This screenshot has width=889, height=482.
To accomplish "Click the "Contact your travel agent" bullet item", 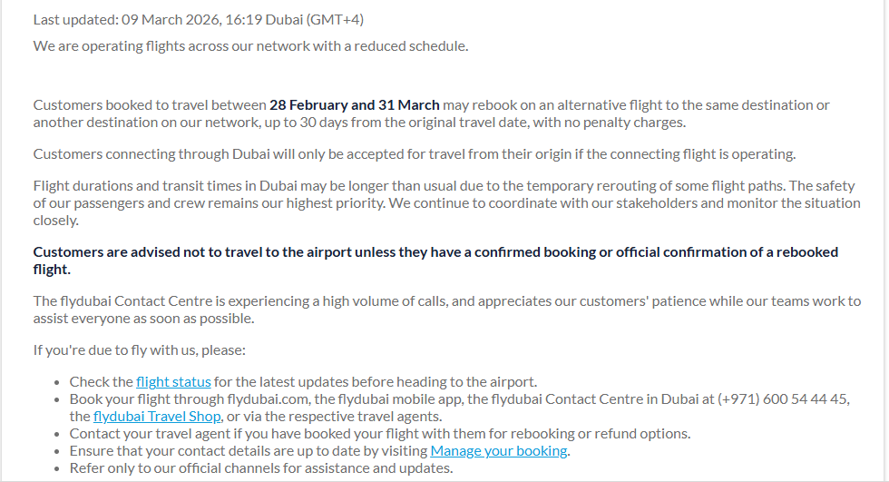I will click(380, 433).
